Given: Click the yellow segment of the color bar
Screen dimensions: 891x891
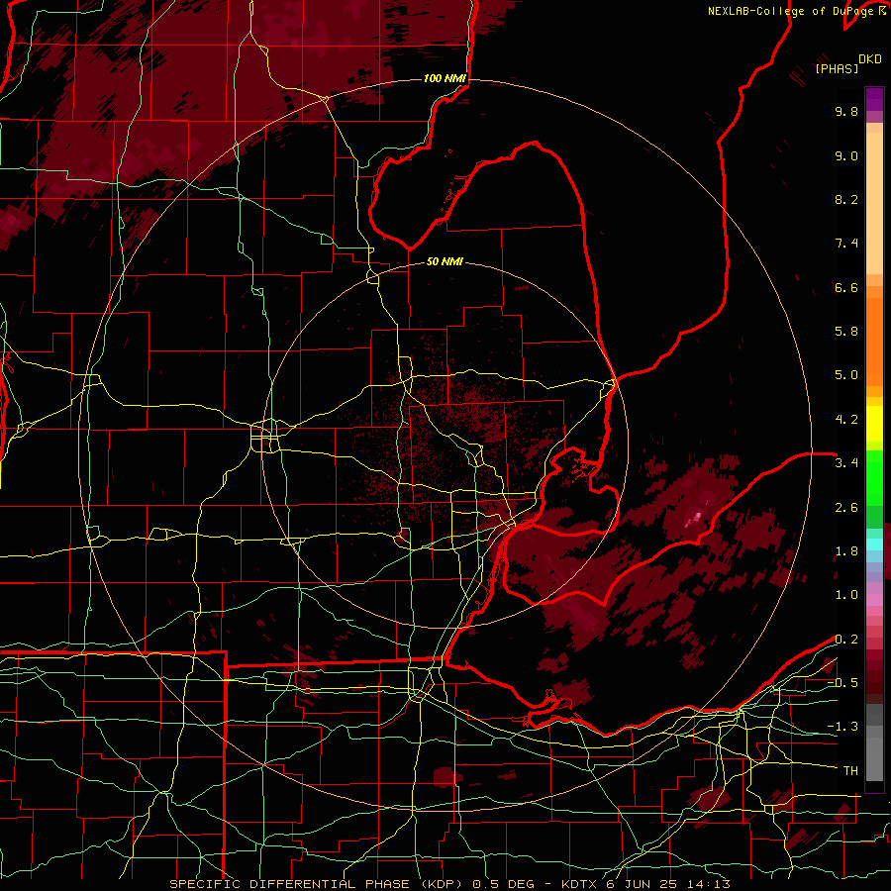Looking at the screenshot, I should click(874, 424).
